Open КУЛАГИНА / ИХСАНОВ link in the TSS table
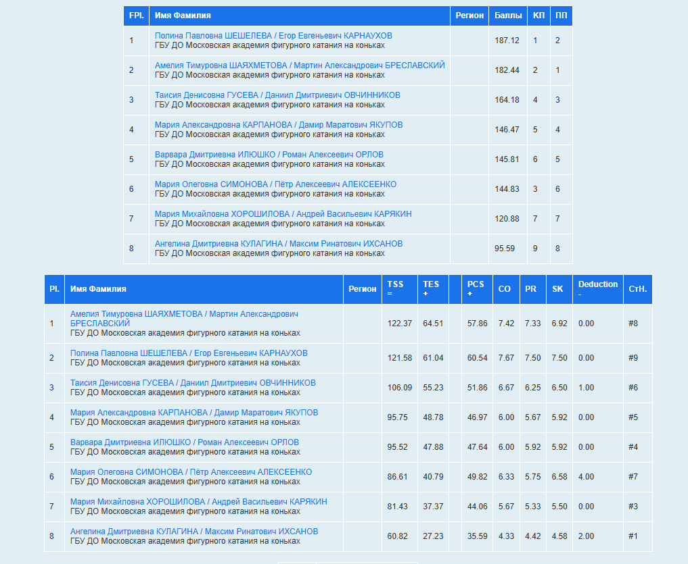Image resolution: width=688 pixels, height=564 pixels. click(x=194, y=532)
